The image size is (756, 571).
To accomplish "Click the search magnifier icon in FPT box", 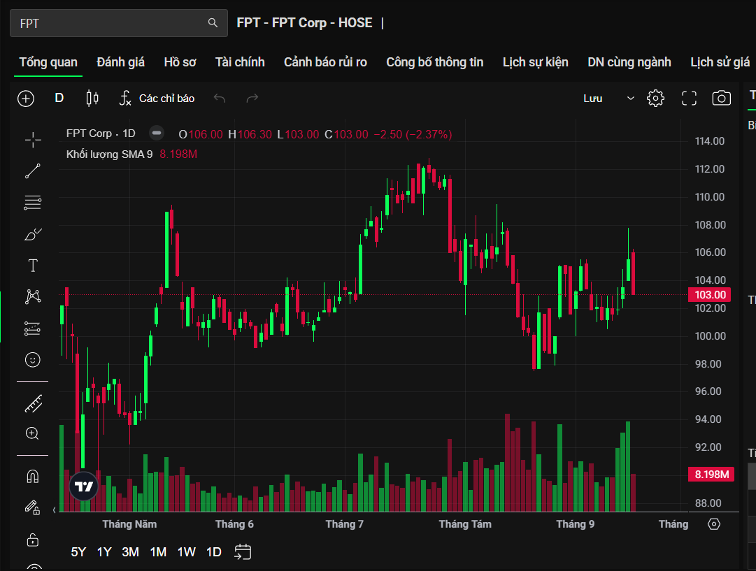I will 213,22.
